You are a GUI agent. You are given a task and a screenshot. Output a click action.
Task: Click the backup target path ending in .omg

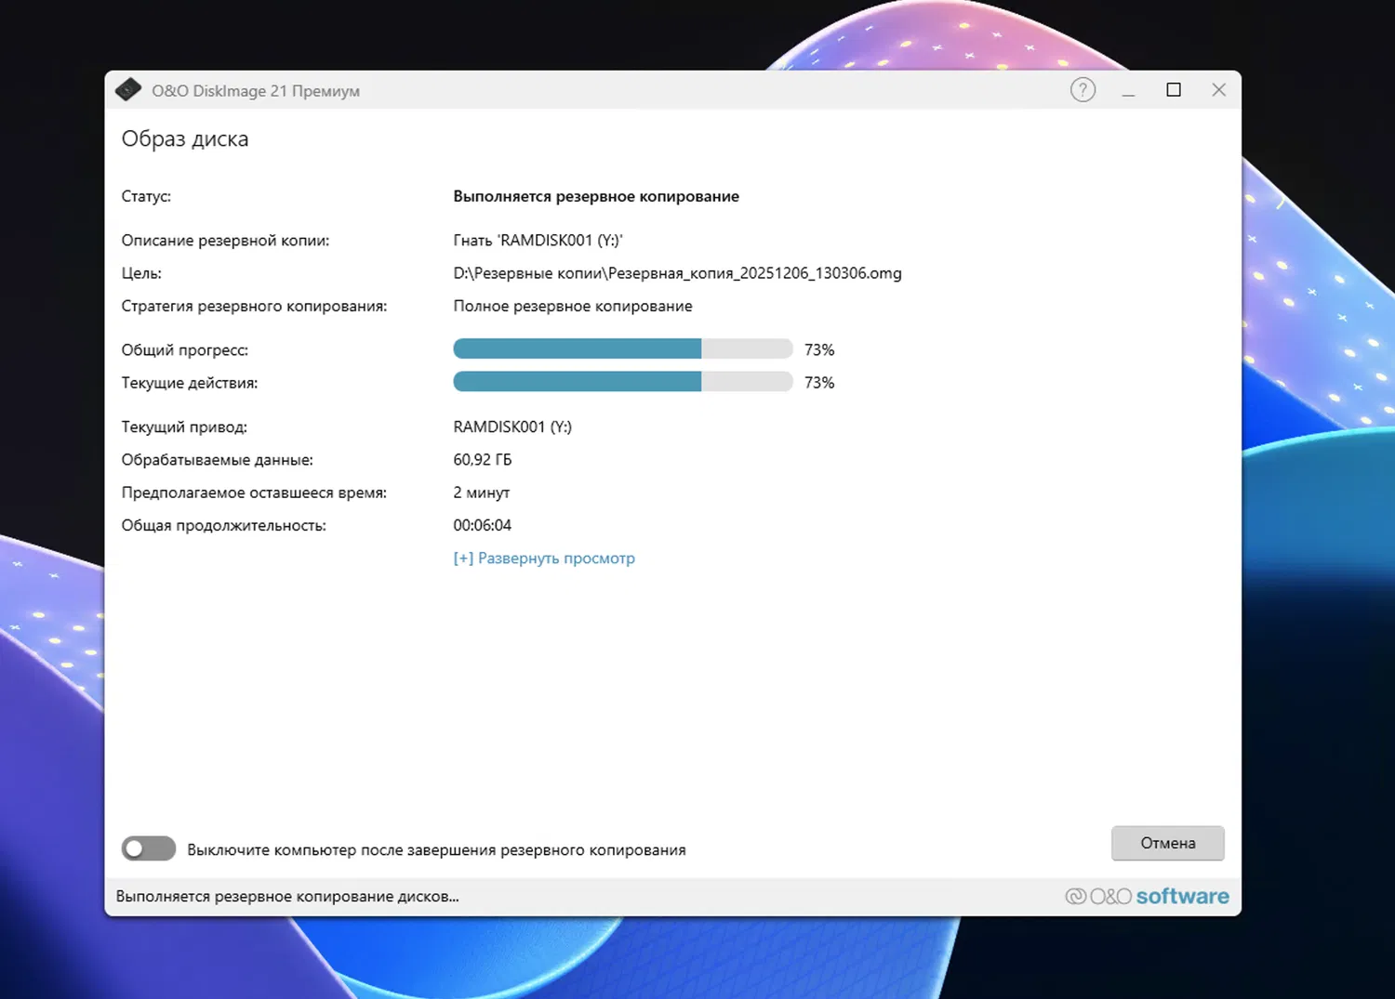point(677,273)
